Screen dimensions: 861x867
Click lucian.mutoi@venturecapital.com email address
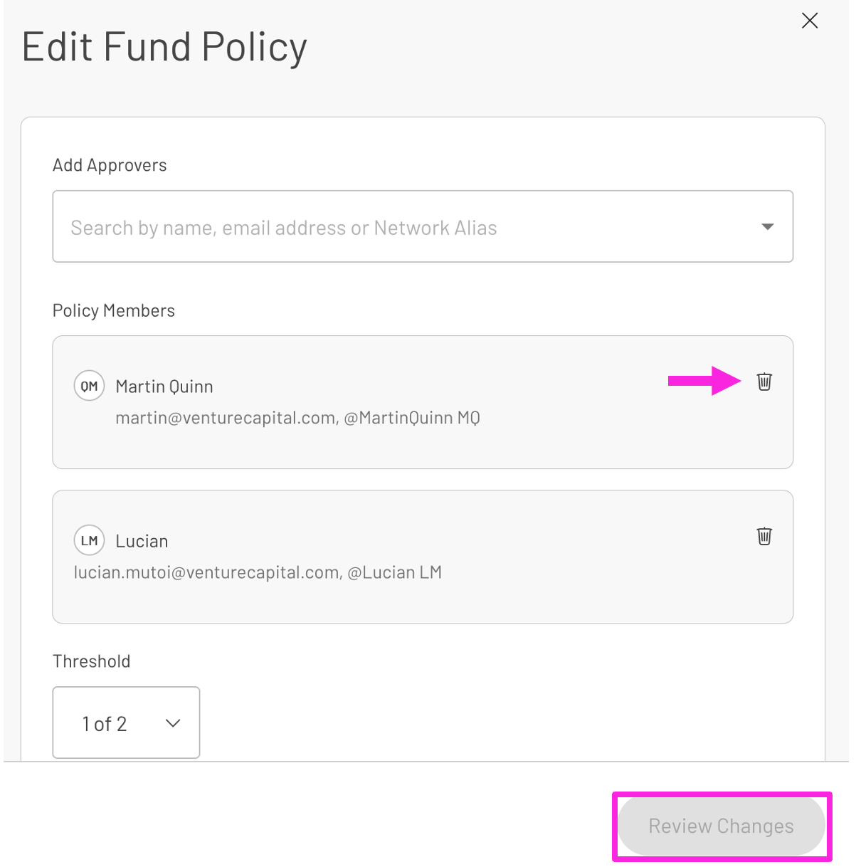pyautogui.click(x=206, y=572)
